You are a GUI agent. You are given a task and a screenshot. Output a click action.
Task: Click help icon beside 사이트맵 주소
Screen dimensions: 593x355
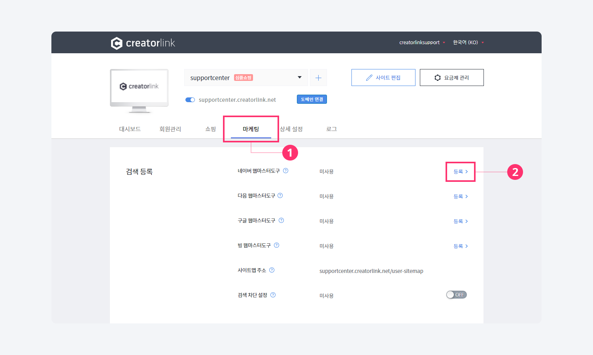(272, 270)
